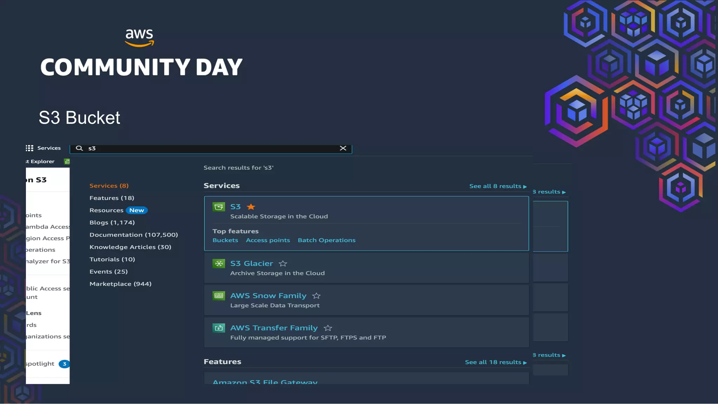Click the Explorer shortcut in the bar
Viewport: 718px width, 404px height.
pyautogui.click(x=40, y=161)
